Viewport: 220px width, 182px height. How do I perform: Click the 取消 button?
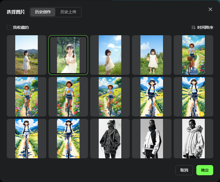tap(184, 170)
